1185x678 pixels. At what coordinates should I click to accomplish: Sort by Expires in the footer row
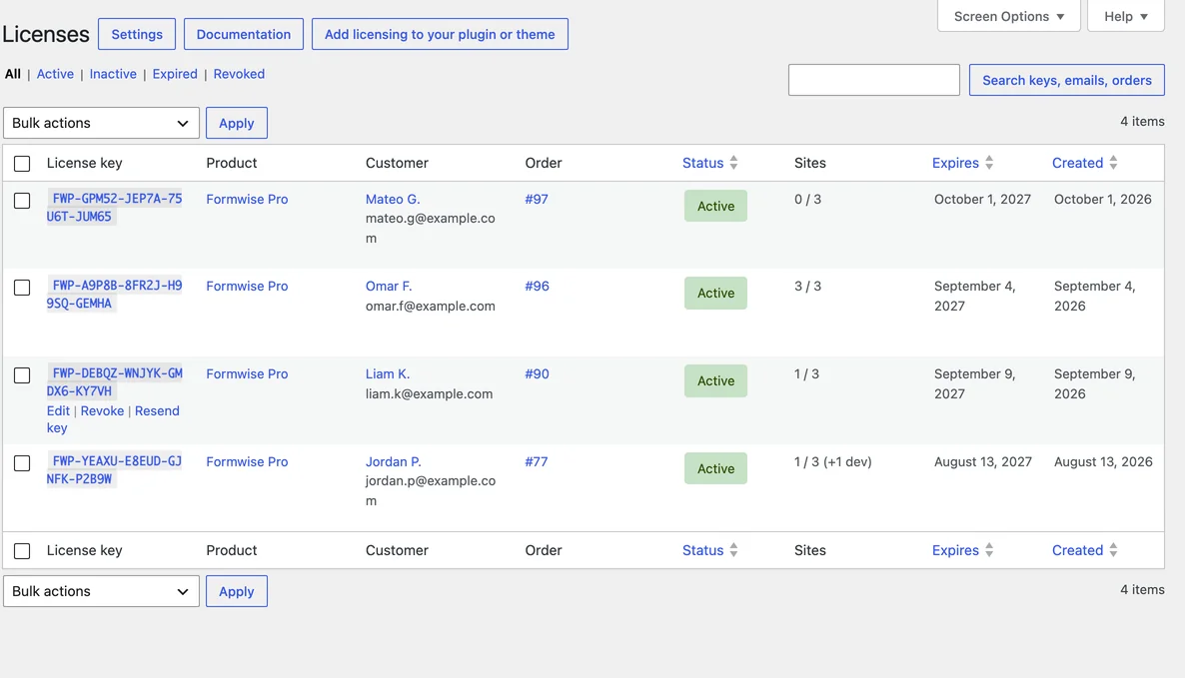(x=955, y=550)
